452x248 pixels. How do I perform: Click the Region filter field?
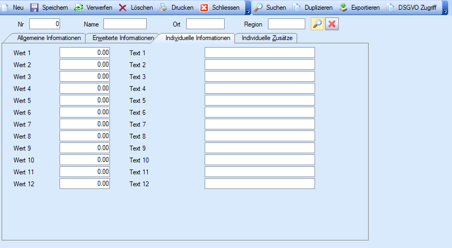[x=286, y=24]
